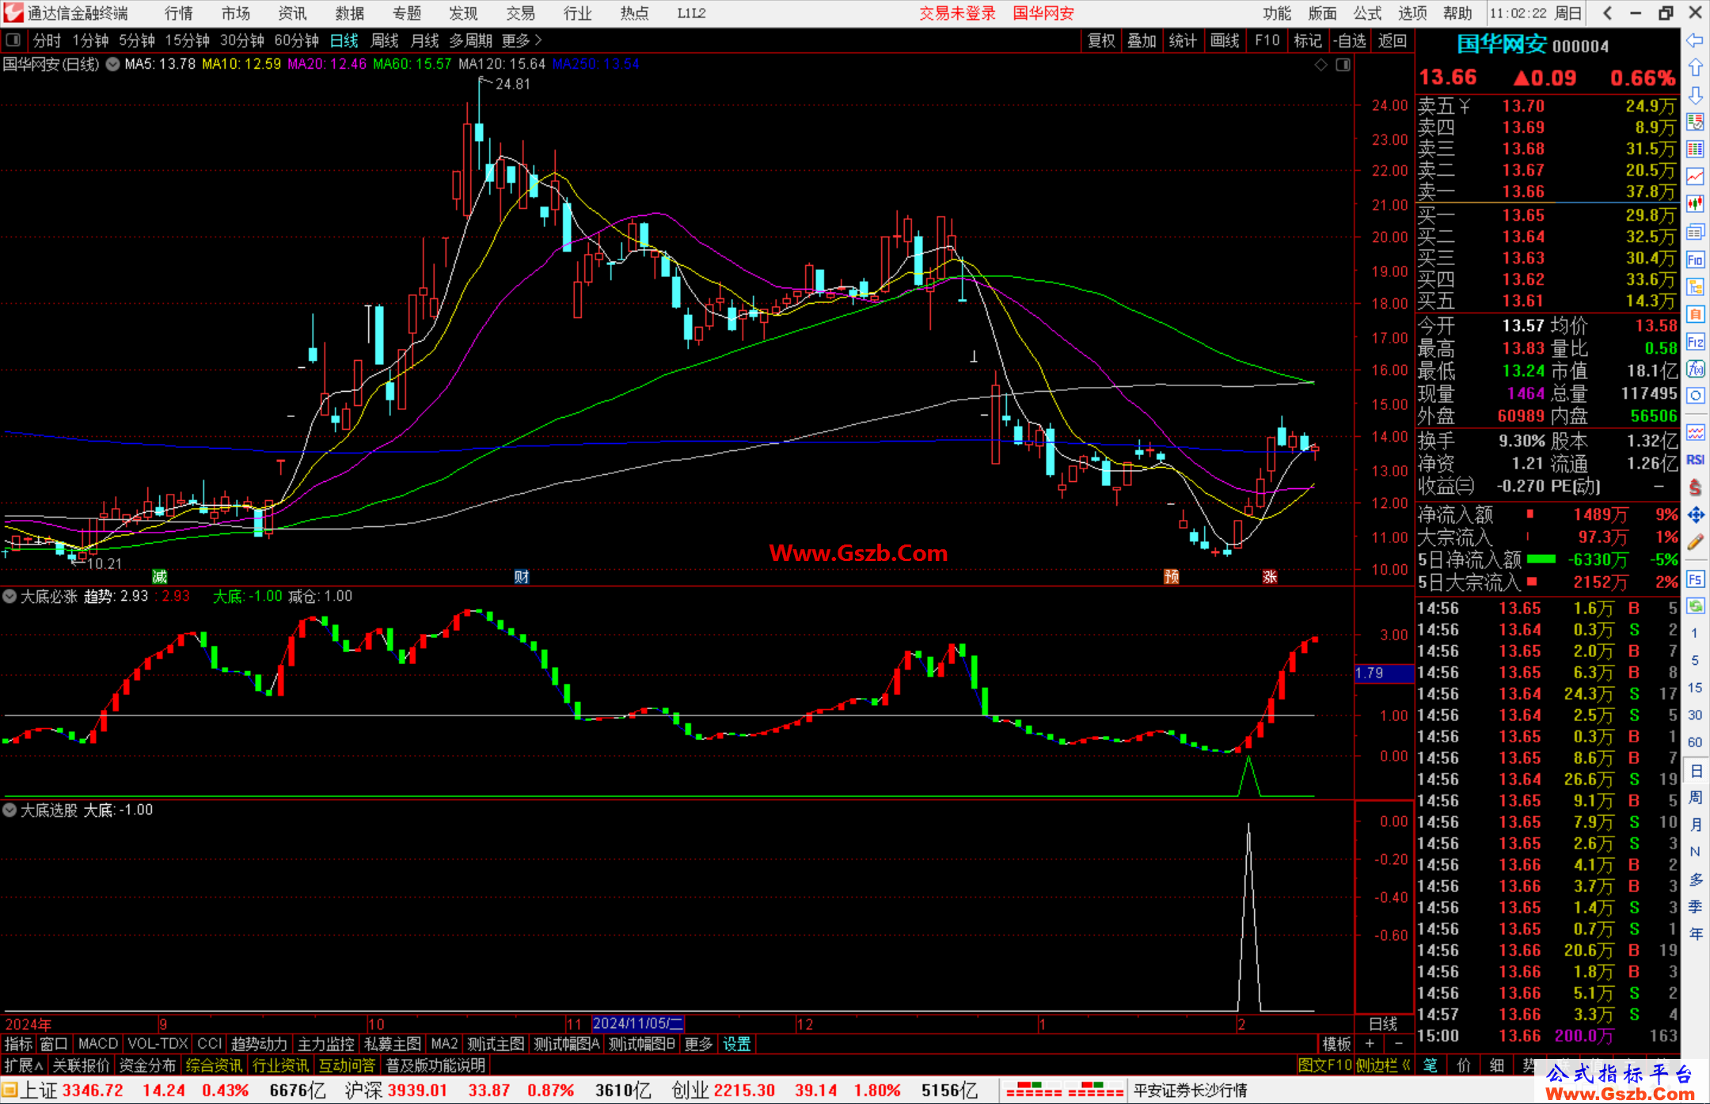This screenshot has width=1710, height=1104.
Task: Toggle the 大底选股 indicator circle button
Action: pyautogui.click(x=10, y=810)
